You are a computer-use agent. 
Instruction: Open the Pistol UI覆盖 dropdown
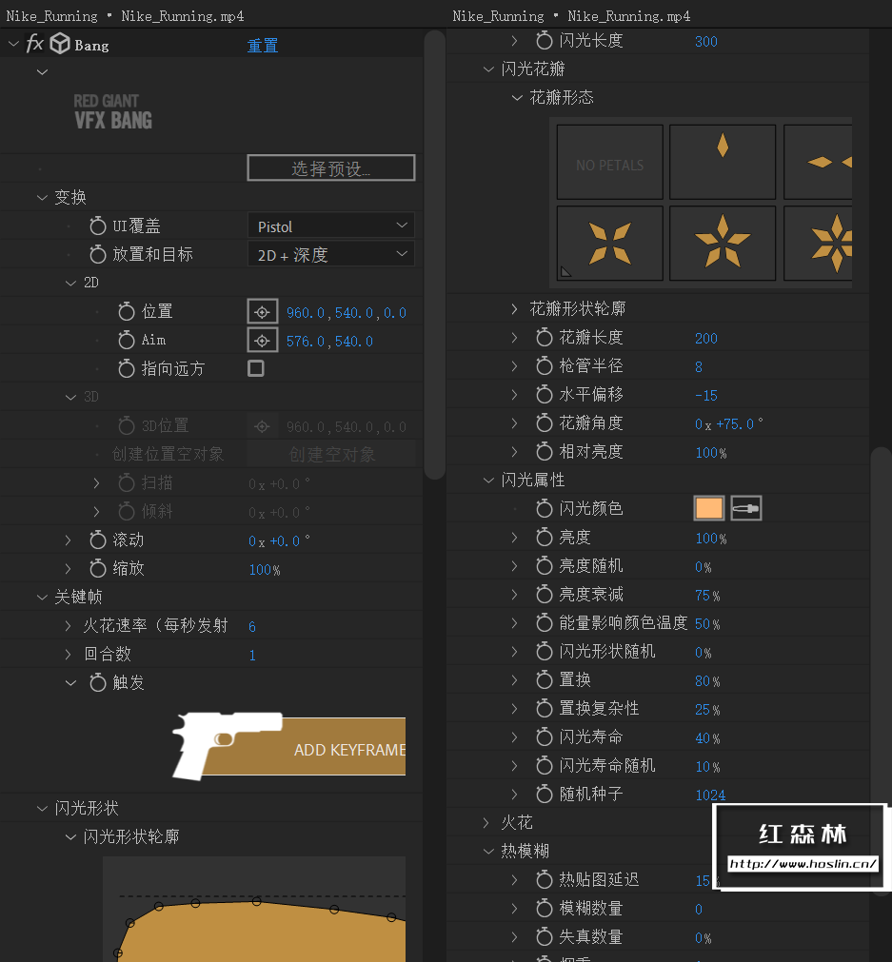[331, 226]
